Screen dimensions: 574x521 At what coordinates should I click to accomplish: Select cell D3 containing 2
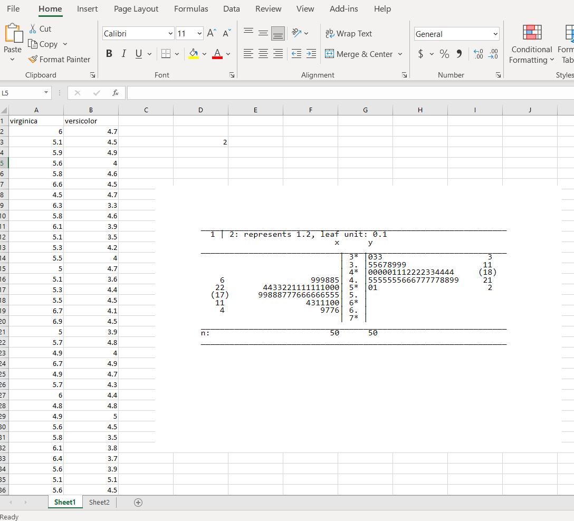point(200,142)
